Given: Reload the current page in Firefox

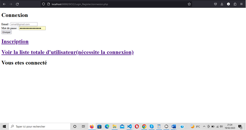Looking at the screenshot, I should tap(17, 4).
